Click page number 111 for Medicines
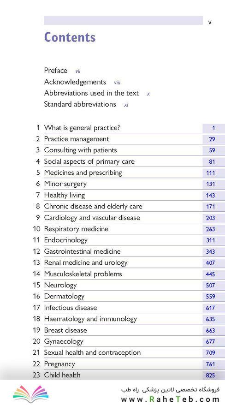225x405 pixels. tap(211, 173)
